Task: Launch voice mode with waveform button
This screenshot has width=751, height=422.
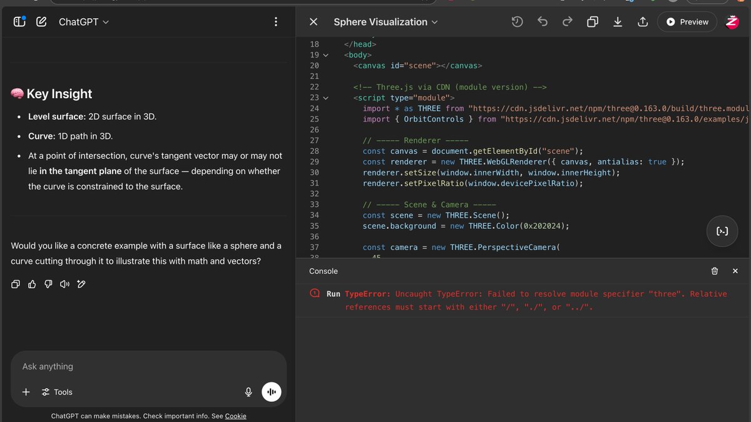Action: (x=272, y=392)
